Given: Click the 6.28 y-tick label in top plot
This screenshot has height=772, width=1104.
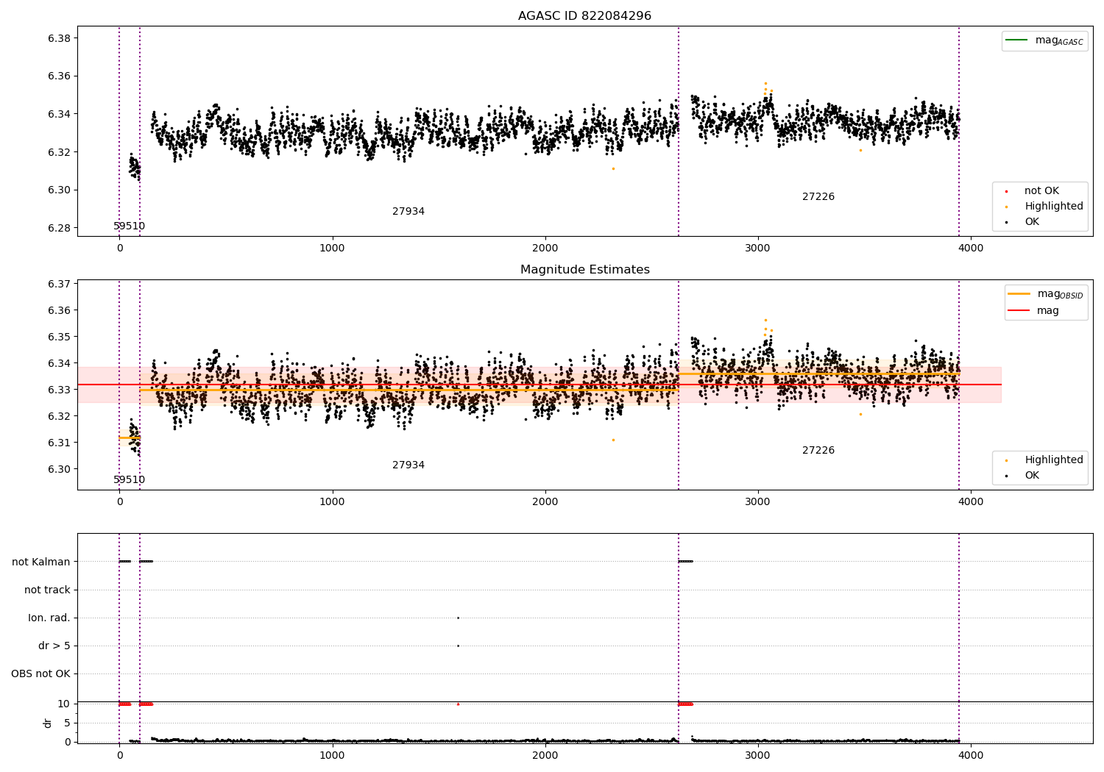Looking at the screenshot, I should [59, 228].
